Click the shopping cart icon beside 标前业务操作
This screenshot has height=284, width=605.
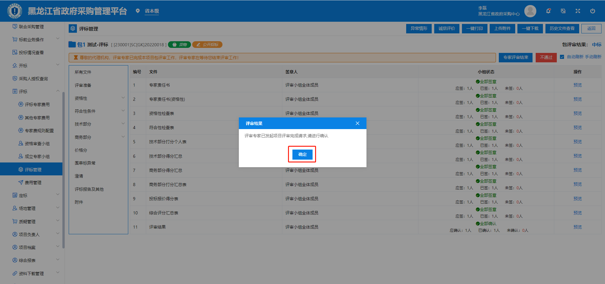point(15,39)
